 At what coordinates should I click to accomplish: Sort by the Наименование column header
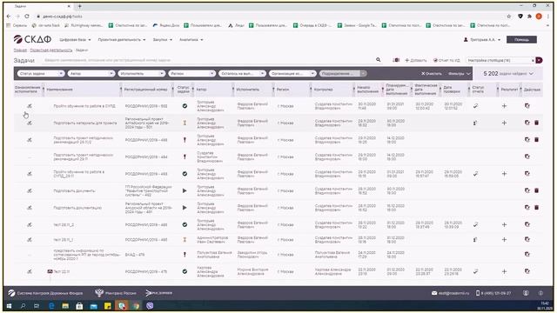(x=60, y=90)
